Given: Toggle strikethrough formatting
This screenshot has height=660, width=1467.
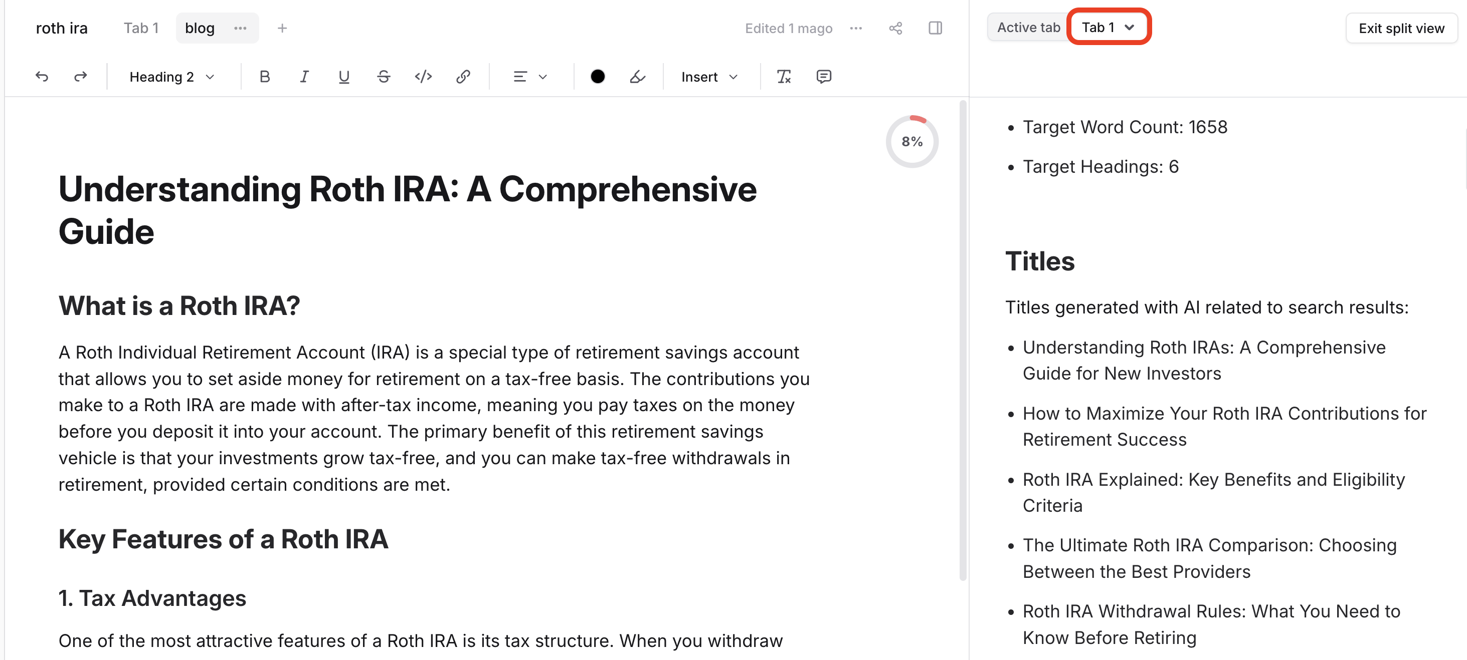Looking at the screenshot, I should pyautogui.click(x=383, y=77).
